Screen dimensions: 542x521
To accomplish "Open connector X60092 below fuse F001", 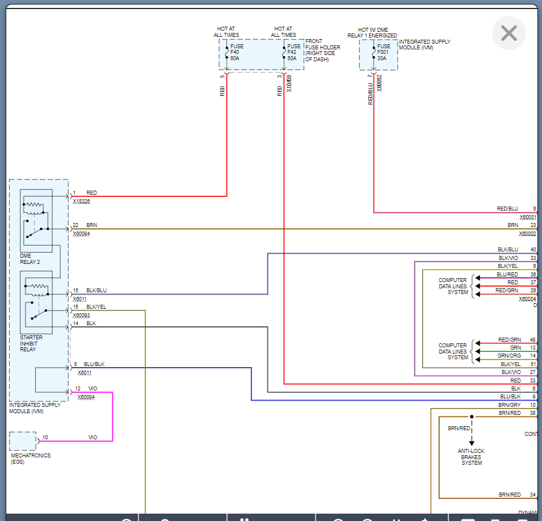I will [x=379, y=83].
